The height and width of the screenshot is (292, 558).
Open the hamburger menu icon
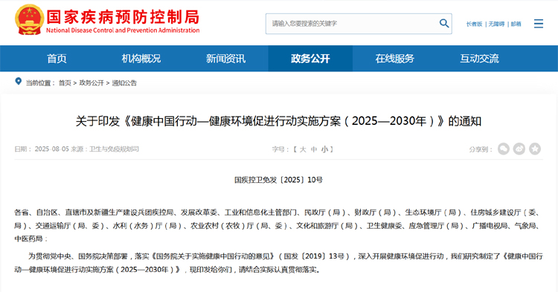coord(539,24)
